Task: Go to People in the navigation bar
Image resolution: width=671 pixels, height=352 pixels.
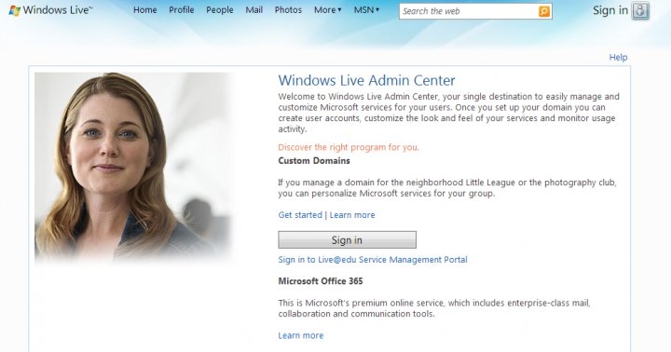Action: pos(220,10)
